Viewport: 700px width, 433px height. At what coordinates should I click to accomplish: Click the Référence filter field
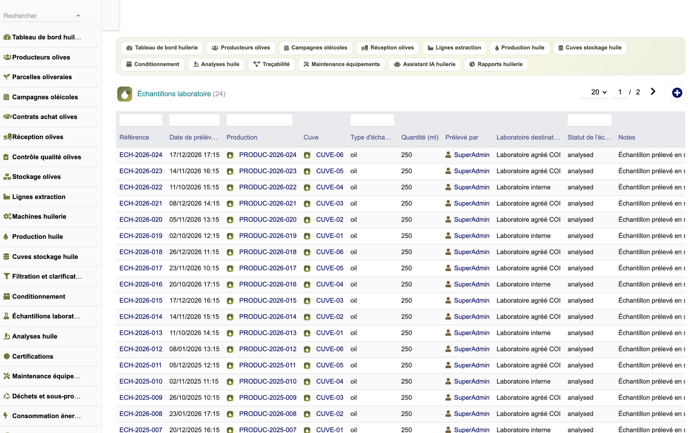pos(141,120)
